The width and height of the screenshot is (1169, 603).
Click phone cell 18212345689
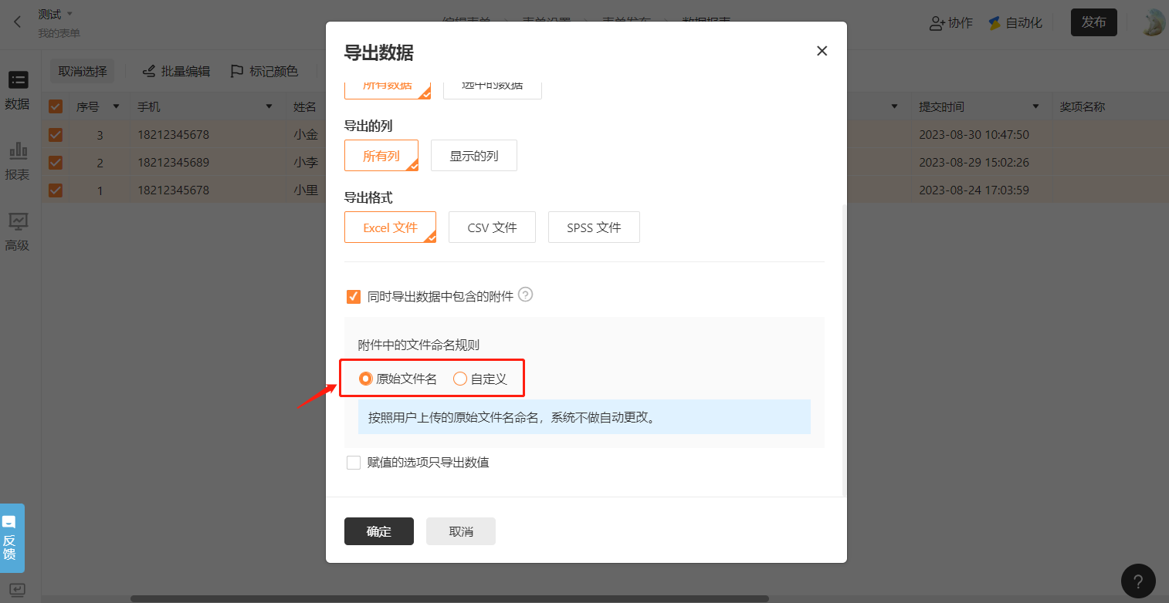pyautogui.click(x=173, y=163)
